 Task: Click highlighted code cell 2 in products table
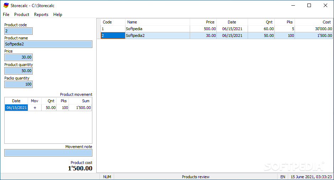[x=113, y=36]
